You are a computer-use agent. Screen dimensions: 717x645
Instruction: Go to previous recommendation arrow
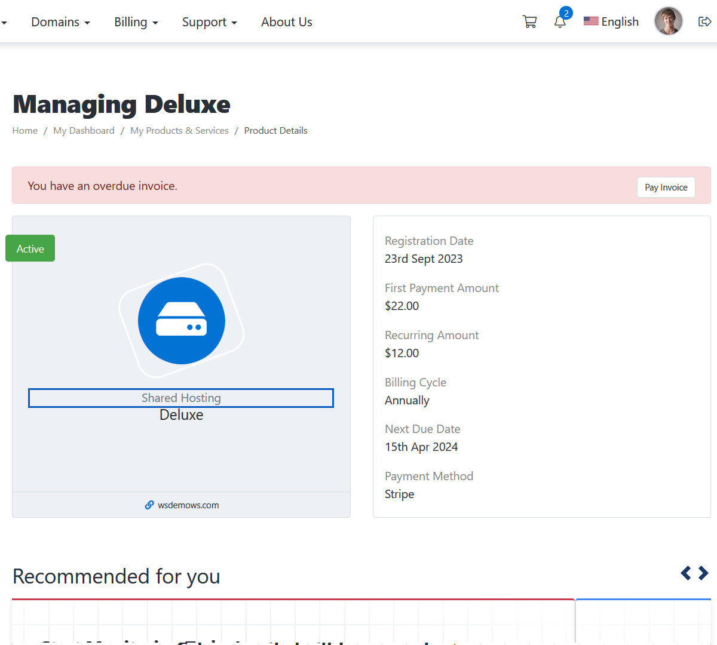coord(686,573)
